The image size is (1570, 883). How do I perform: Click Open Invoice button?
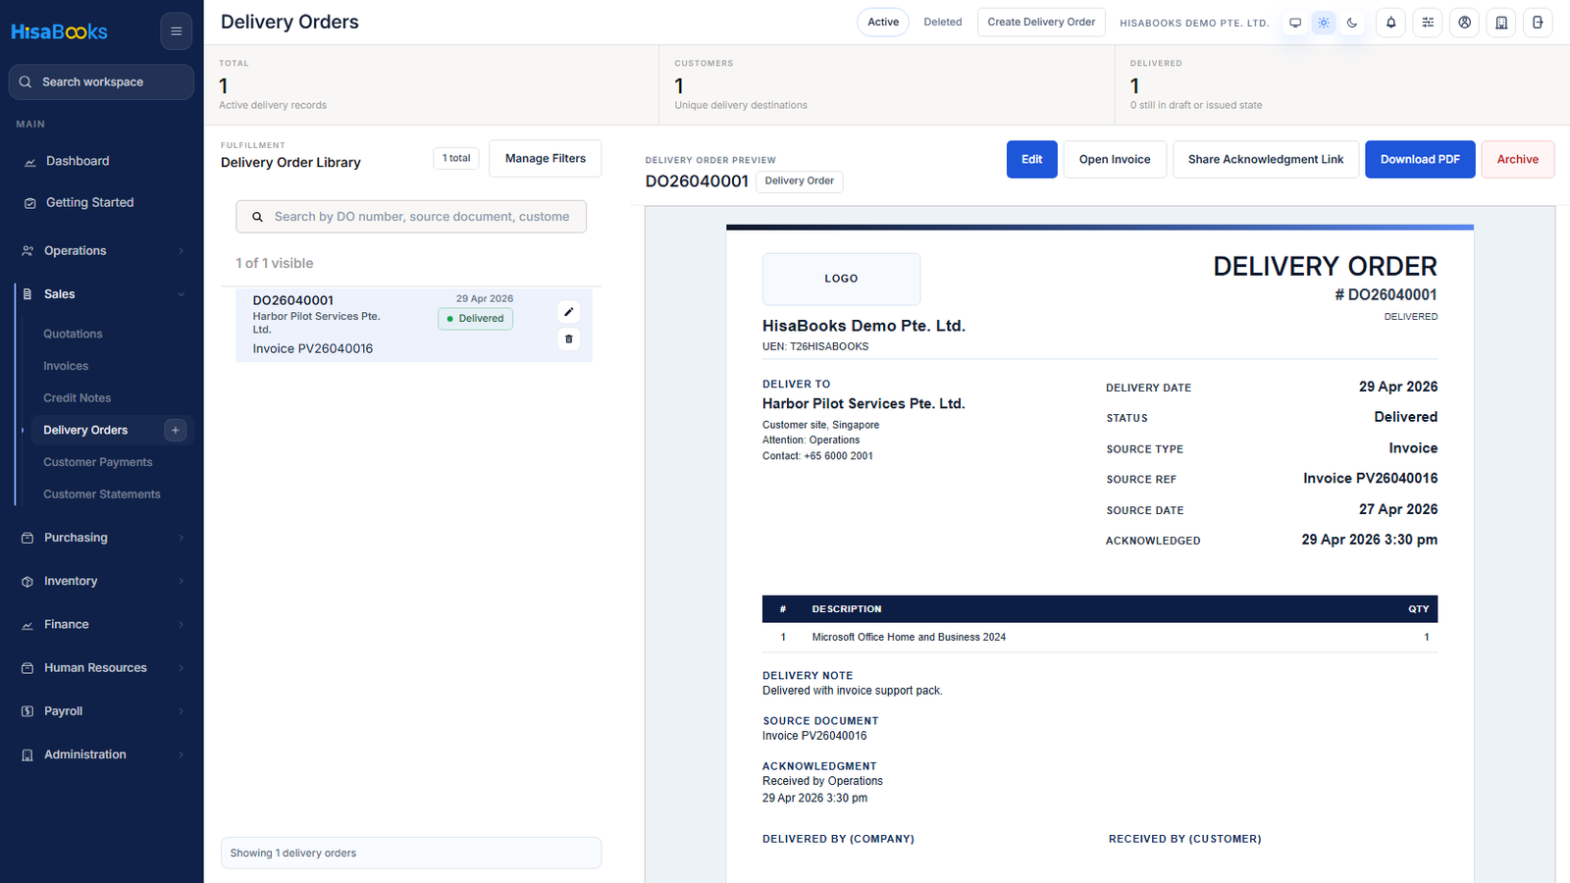point(1115,159)
